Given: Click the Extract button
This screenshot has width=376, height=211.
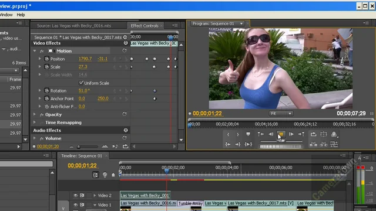Looking at the screenshot, I should 324,144.
